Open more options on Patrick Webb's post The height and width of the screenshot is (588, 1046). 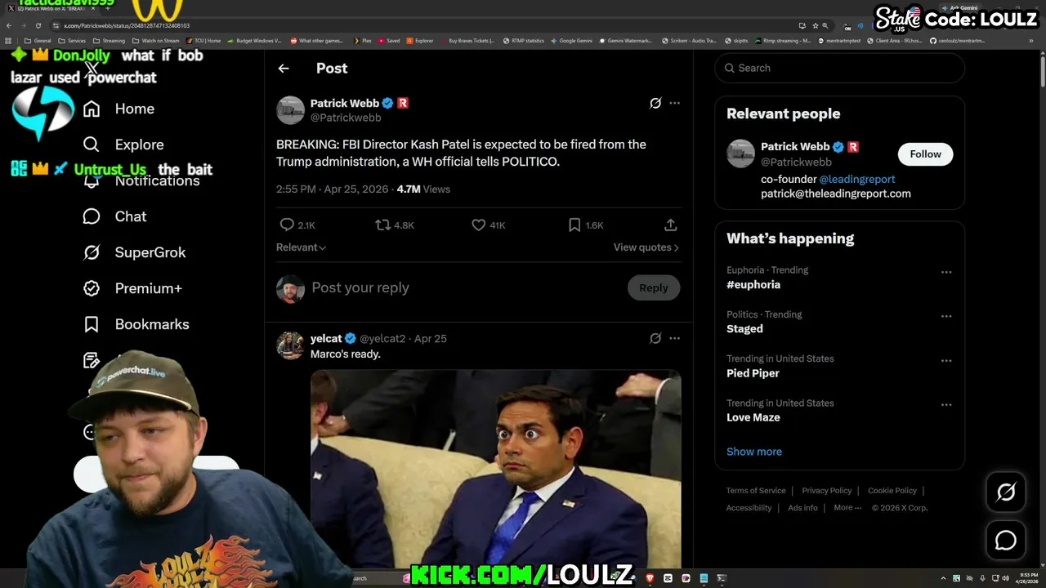[x=674, y=103]
